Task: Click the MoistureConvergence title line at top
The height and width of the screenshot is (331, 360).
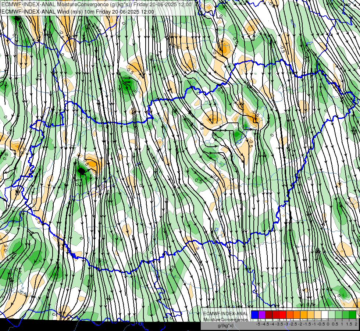Action: pos(96,4)
